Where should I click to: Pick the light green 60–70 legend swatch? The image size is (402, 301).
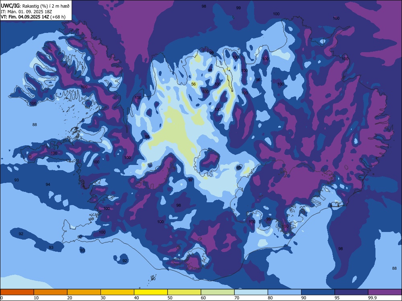pos(217,292)
